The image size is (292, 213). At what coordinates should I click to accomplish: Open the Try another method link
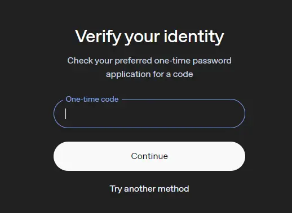pyautogui.click(x=149, y=189)
